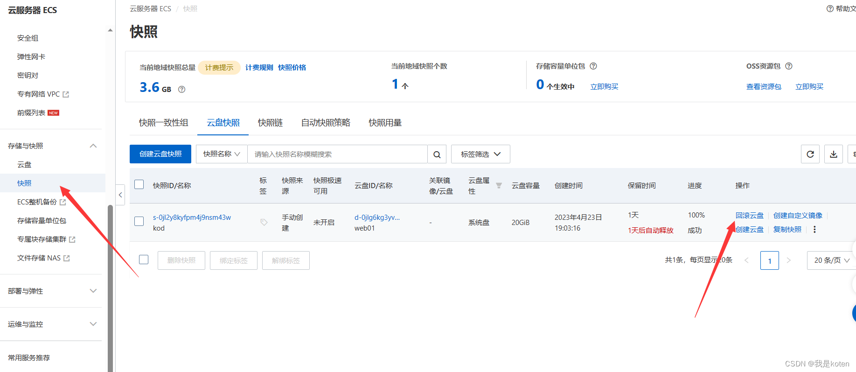Click the 计费提示 badge
The image size is (856, 372).
pyautogui.click(x=219, y=68)
